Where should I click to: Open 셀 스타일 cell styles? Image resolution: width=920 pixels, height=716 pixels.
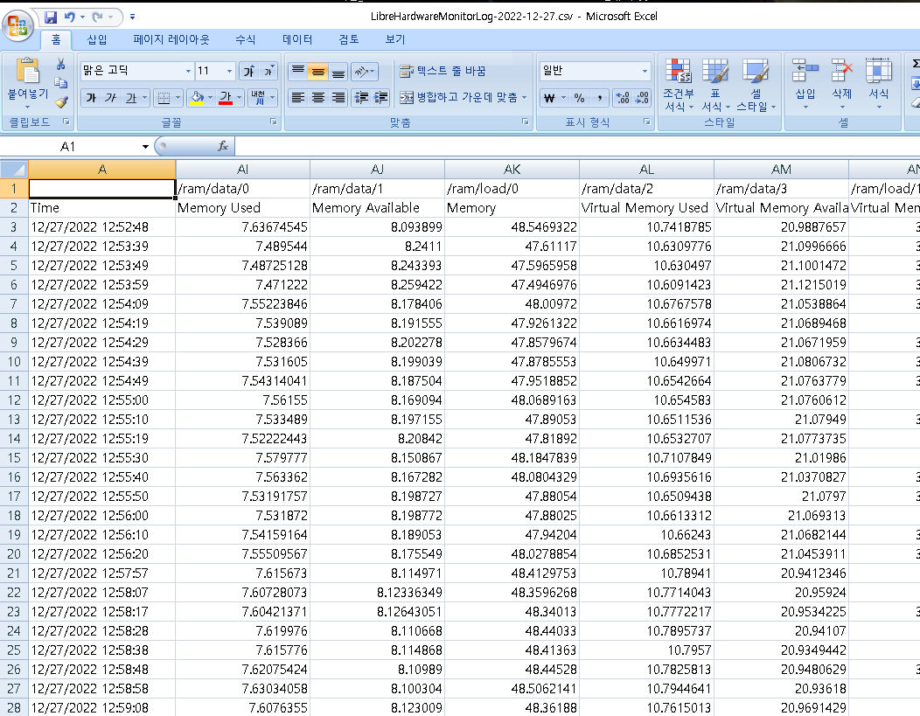[x=756, y=84]
